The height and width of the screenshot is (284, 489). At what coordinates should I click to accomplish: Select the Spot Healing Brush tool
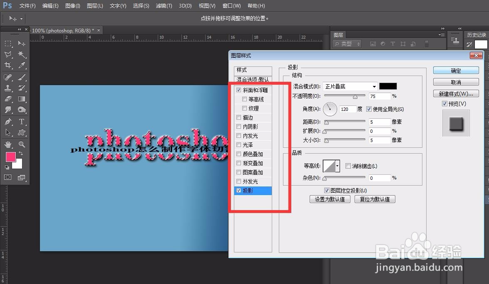pyautogui.click(x=8, y=77)
